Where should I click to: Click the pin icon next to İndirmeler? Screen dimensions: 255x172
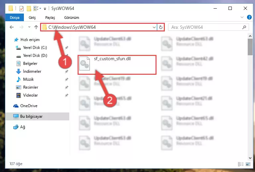click(x=67, y=71)
